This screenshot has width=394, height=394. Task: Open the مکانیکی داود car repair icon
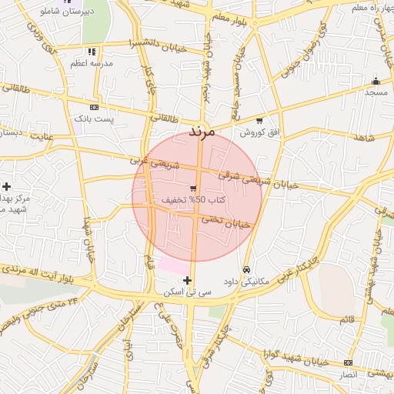point(246,269)
